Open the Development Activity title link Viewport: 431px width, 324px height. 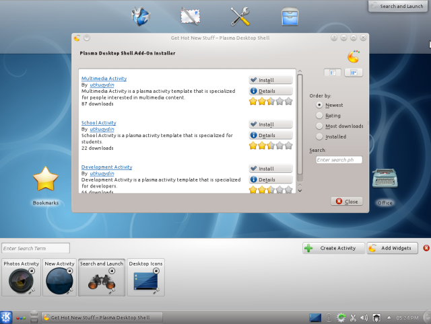pyautogui.click(x=106, y=167)
